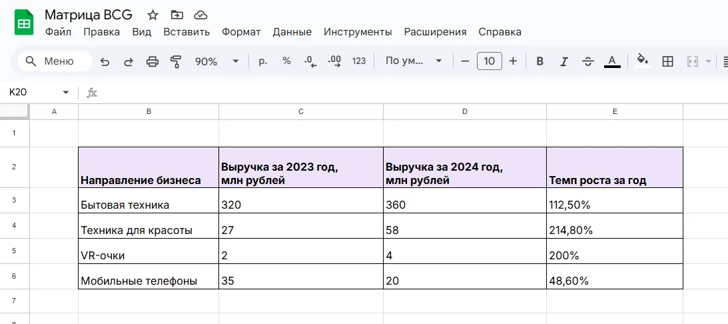Image resolution: width=728 pixels, height=324 pixels.
Task: Decrease font size with minus
Action: tap(465, 61)
